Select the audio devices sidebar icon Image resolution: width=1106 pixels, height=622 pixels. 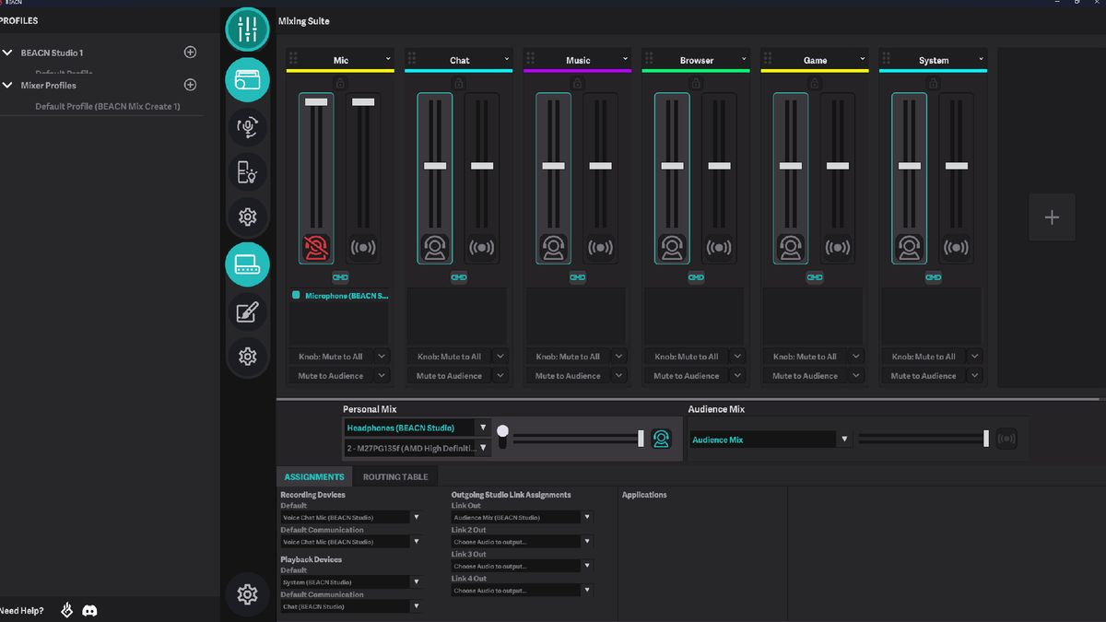coord(247,81)
